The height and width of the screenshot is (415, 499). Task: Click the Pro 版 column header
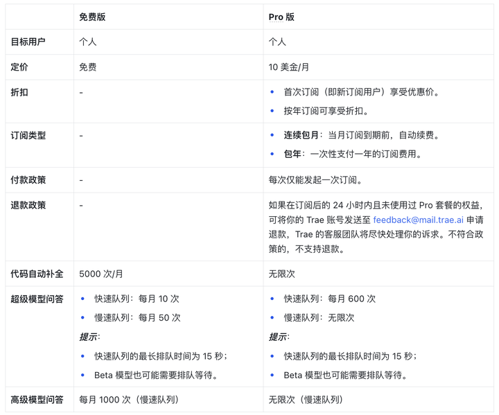281,17
